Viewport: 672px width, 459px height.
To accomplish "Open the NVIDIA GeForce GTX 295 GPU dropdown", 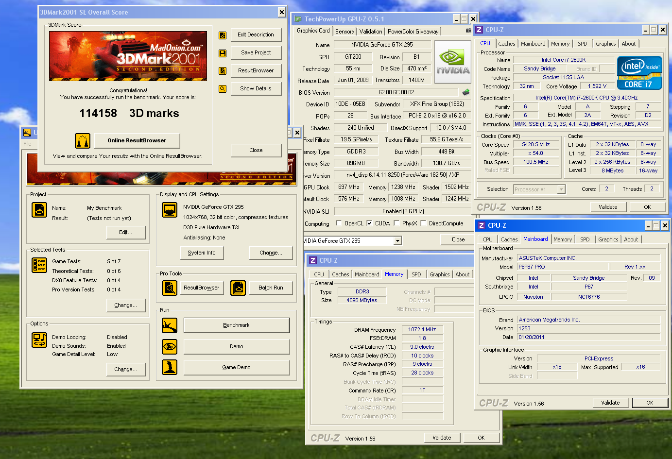I will coord(397,241).
